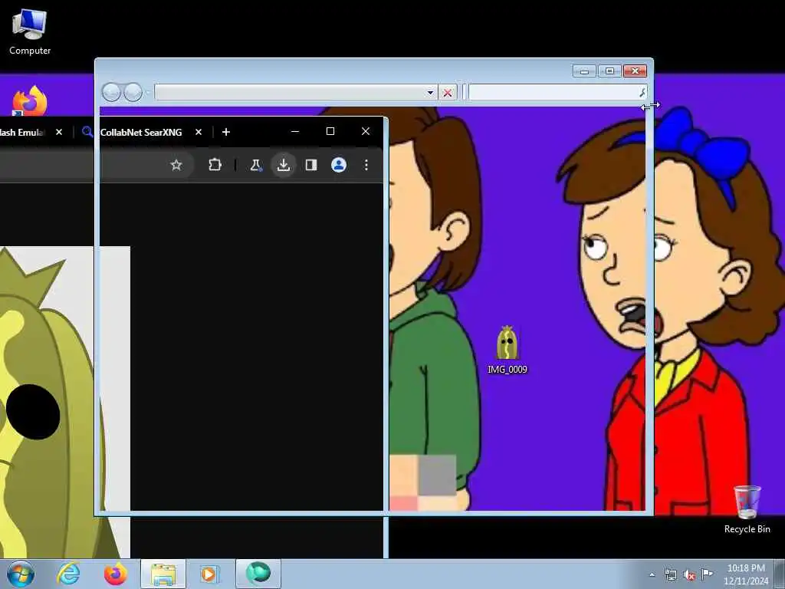The height and width of the screenshot is (589, 785).
Task: Go back in the Explorer-style window
Action: coord(111,92)
